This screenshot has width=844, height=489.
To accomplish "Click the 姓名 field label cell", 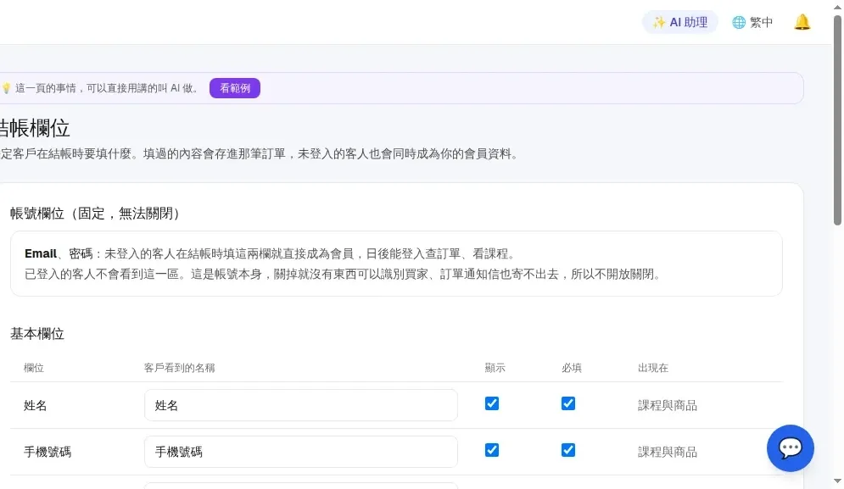I will click(x=36, y=406).
